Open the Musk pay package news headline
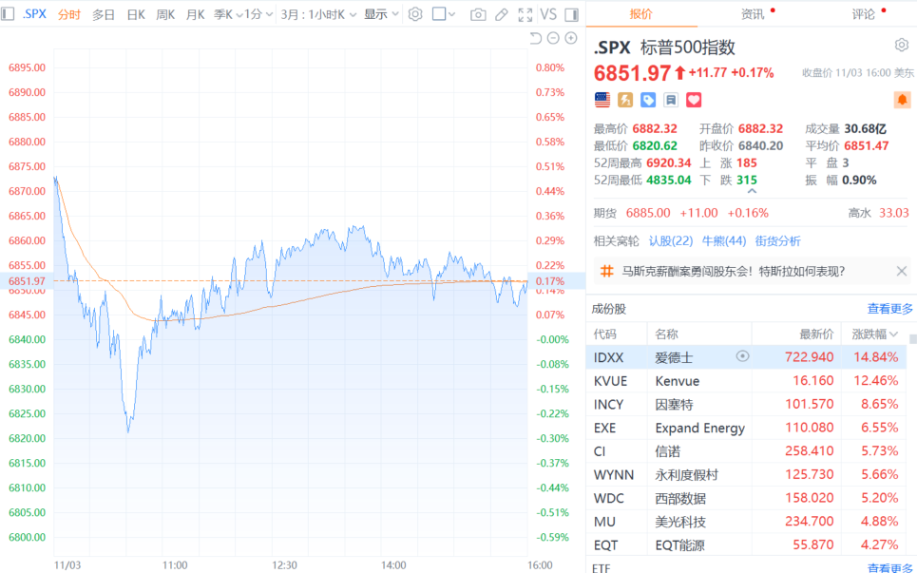The width and height of the screenshot is (917, 573). point(734,272)
